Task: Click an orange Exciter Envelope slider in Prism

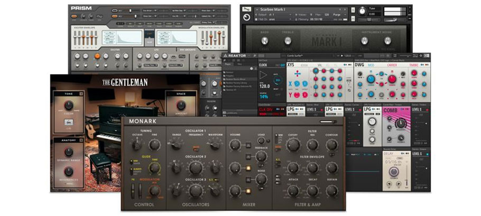Action: (x=83, y=37)
